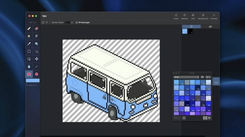Pick dark navy palette color 177
245x137 pixels.
tap(187, 103)
